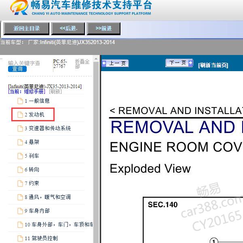This screenshot has width=243, height=243.
Task: Open tree item 3 变速器和传动系统
Action: click(x=48, y=128)
